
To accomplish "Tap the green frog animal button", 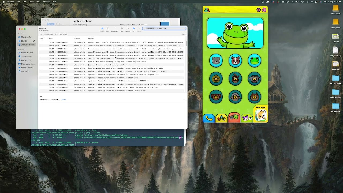I will pyautogui.click(x=255, y=60).
